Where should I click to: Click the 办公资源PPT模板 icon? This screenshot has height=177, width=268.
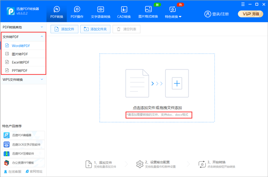pyautogui.click(x=7, y=163)
